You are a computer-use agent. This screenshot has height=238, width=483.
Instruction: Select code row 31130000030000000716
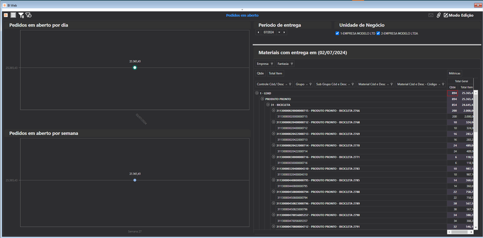[293, 163]
